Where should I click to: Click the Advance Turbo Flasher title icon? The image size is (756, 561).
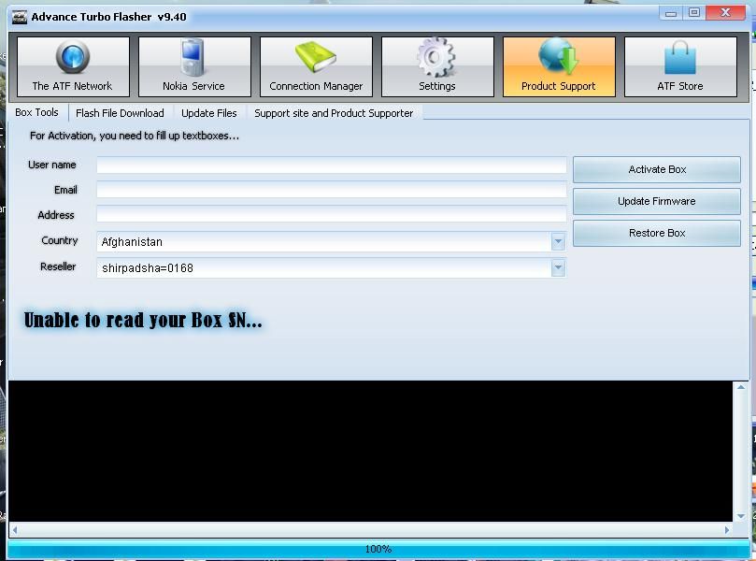[x=20, y=17]
